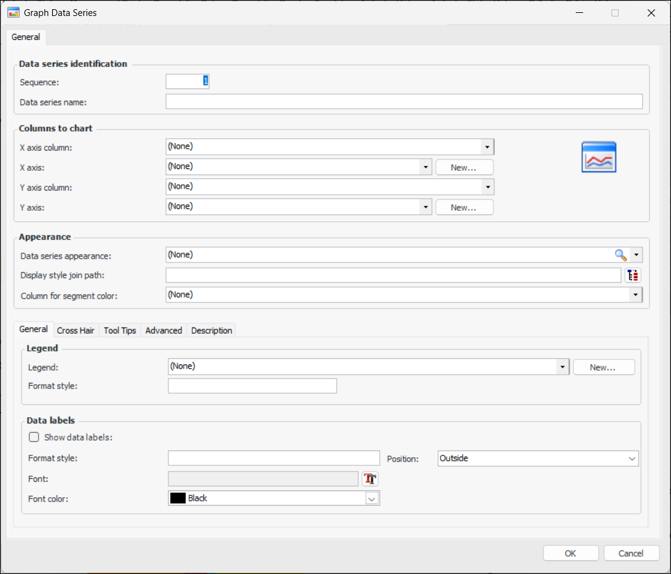Select the Advanced tab
The width and height of the screenshot is (671, 574).
tap(163, 331)
